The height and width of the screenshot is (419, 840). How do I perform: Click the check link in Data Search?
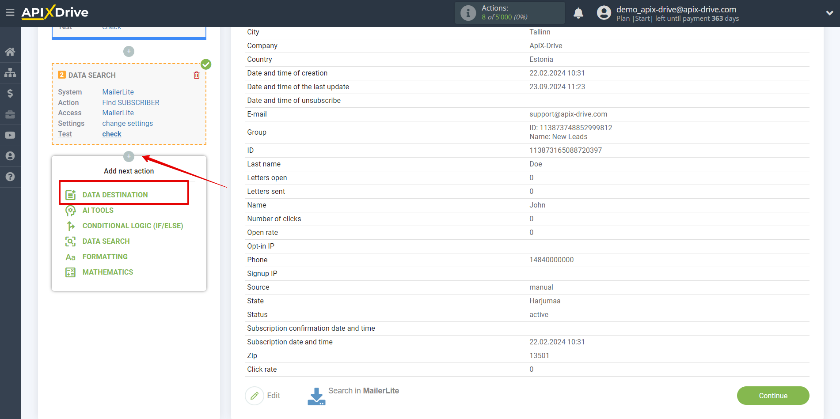(x=112, y=134)
